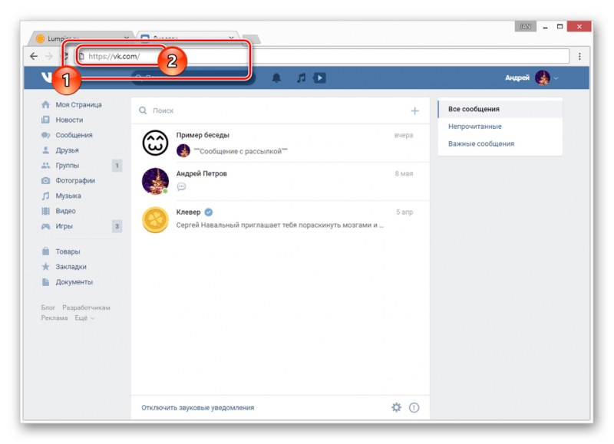Open Видео in the sidebar
Image resolution: width=614 pixels, height=444 pixels.
(65, 211)
